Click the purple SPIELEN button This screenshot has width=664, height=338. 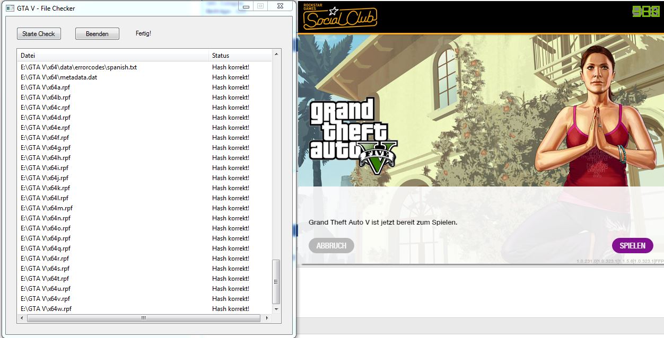coord(633,245)
